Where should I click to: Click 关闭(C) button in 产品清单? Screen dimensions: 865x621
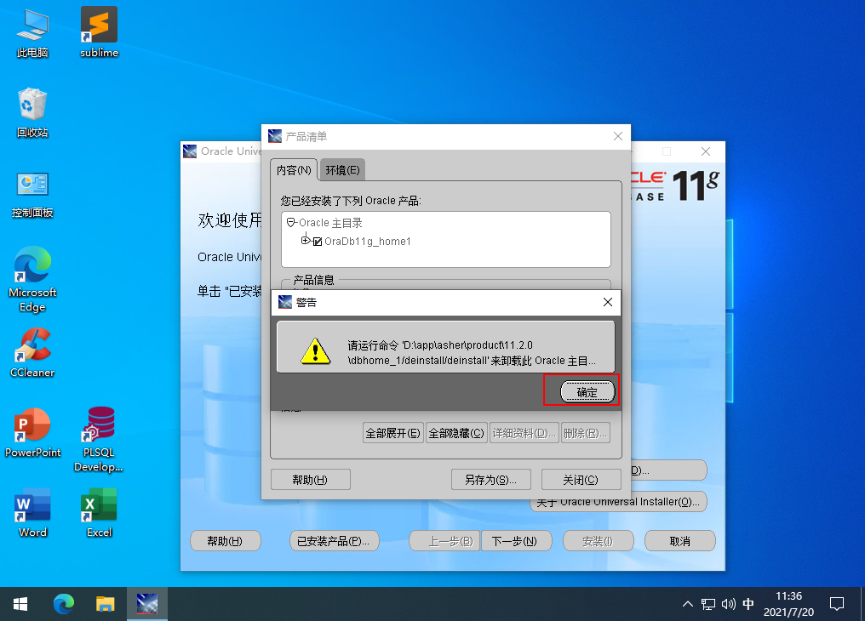pos(581,480)
